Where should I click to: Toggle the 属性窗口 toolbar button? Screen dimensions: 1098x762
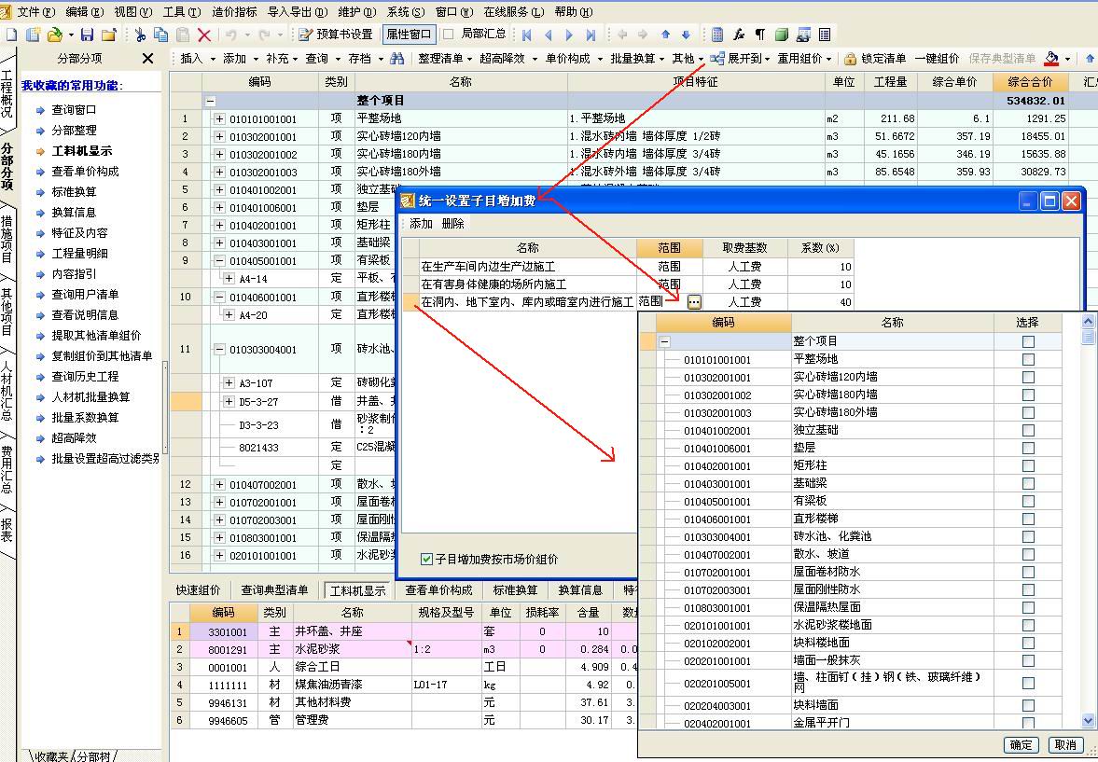point(409,34)
